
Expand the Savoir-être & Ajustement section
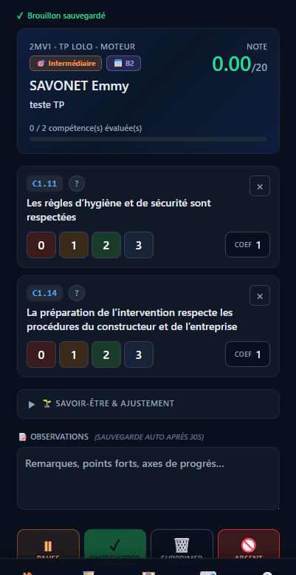pos(148,404)
